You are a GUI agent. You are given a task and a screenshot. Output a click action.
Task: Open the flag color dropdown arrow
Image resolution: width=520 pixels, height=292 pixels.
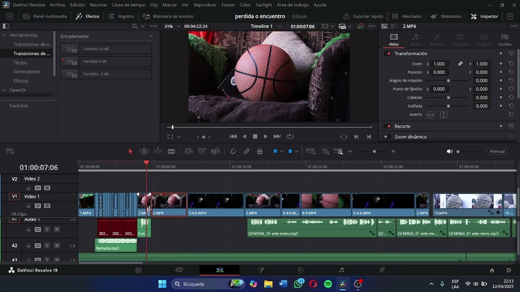(x=282, y=151)
